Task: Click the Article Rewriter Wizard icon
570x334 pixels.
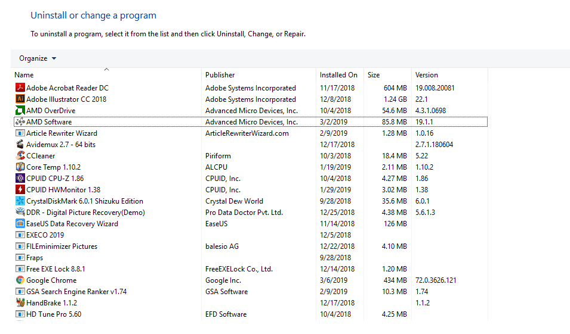Action: coord(20,133)
